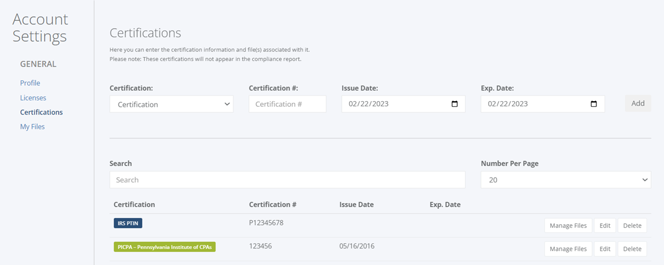Image resolution: width=664 pixels, height=265 pixels.
Task: Open My Files in the sidebar
Action: click(x=32, y=127)
